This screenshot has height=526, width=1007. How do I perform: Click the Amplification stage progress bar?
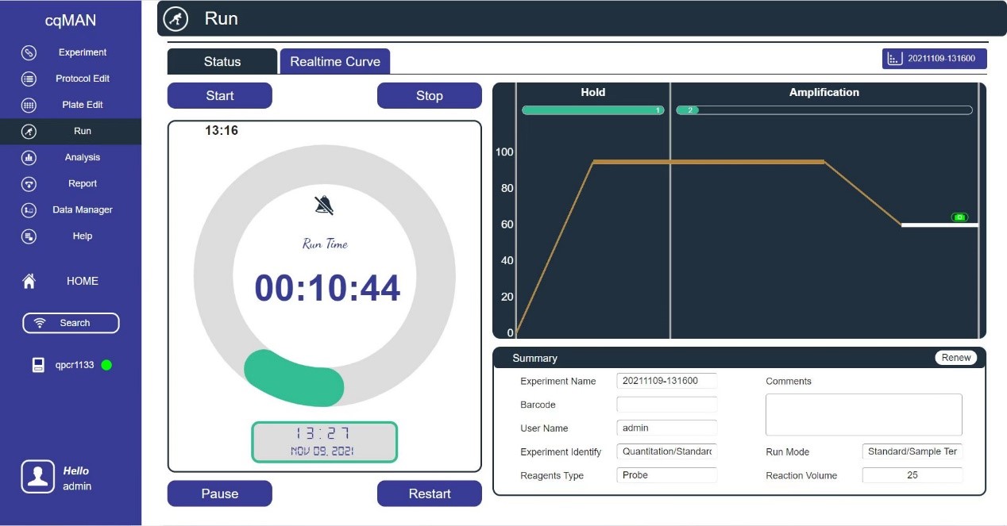tap(824, 110)
